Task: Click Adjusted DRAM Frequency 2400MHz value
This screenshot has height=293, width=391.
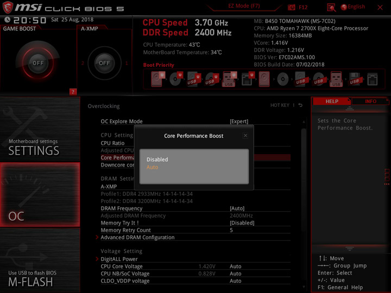Action: coord(241,215)
